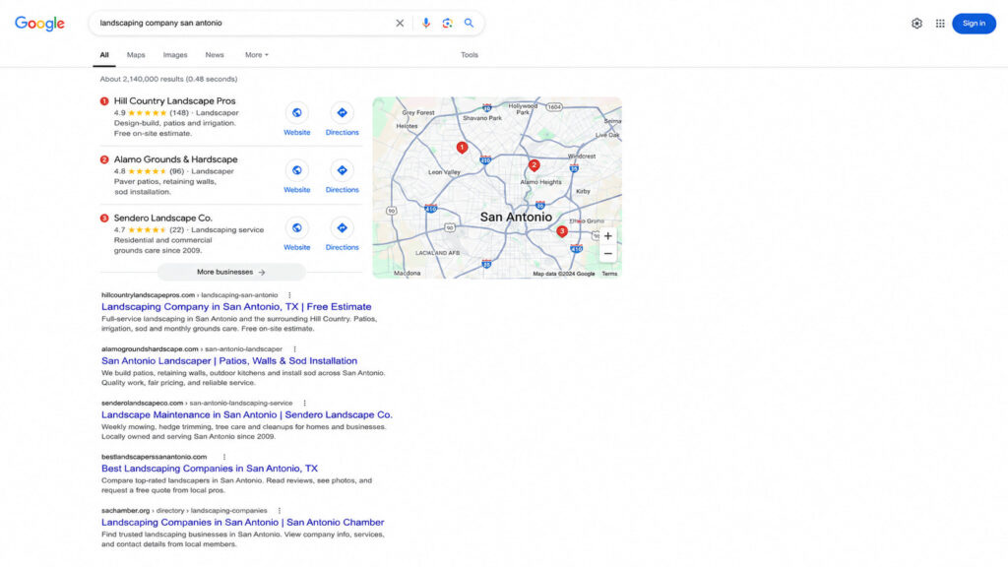
Task: Click More businesses button
Action: coord(231,272)
